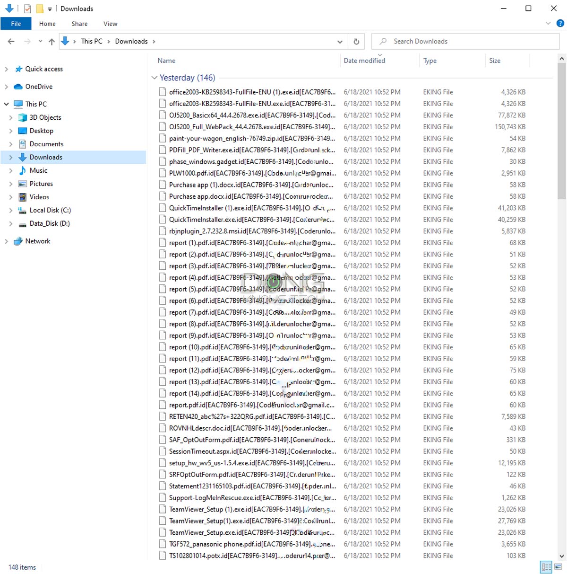
Task: Collapse the Yesterday group of files
Action: pyautogui.click(x=155, y=78)
